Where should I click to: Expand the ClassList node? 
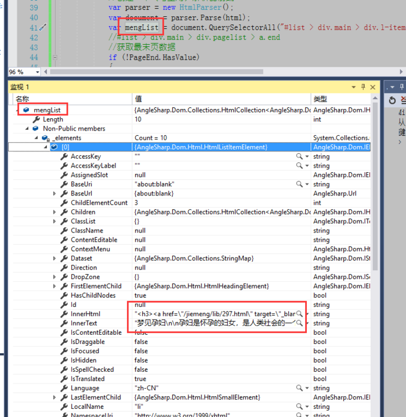click(55, 222)
